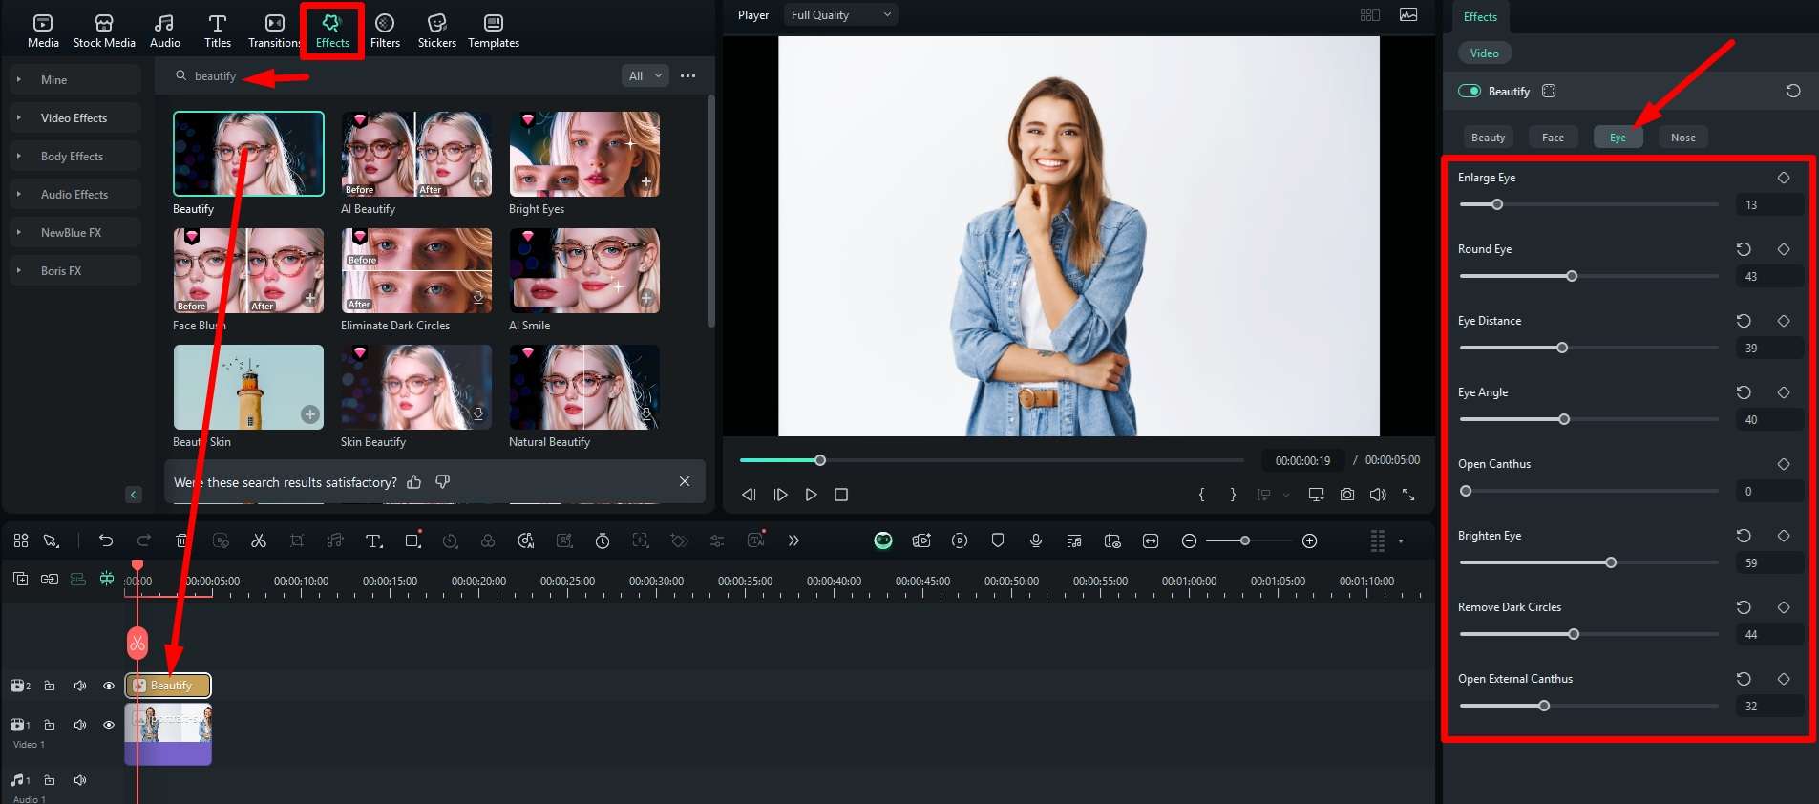Open the Full Quality dropdown in player

tap(840, 14)
